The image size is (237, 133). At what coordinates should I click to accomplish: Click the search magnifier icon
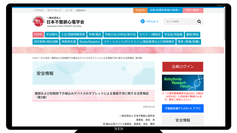tap(199, 21)
